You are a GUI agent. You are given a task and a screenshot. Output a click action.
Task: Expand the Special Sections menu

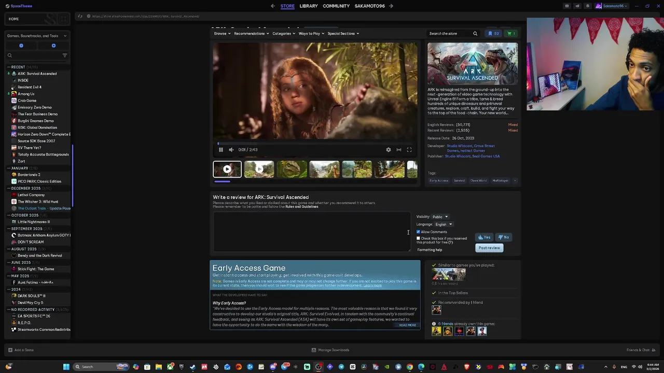click(x=343, y=34)
